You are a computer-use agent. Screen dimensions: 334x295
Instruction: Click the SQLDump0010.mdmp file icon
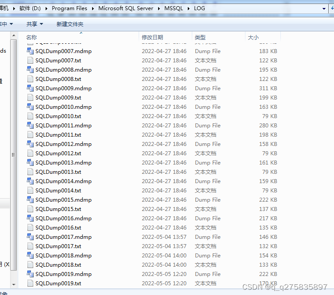coord(30,107)
